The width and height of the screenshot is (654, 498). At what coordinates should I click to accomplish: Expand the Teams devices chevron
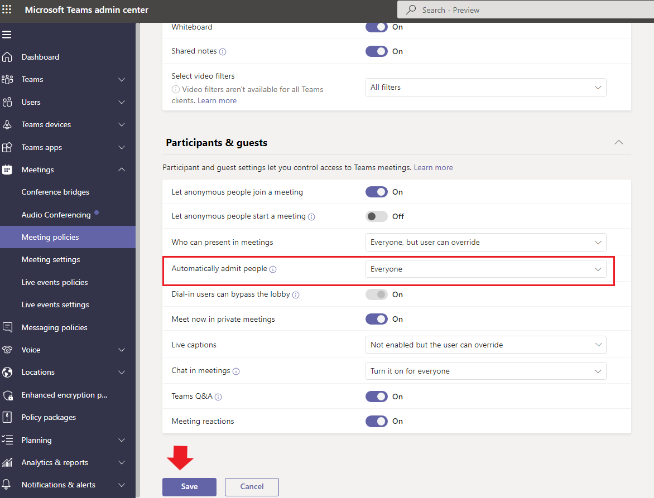122,124
